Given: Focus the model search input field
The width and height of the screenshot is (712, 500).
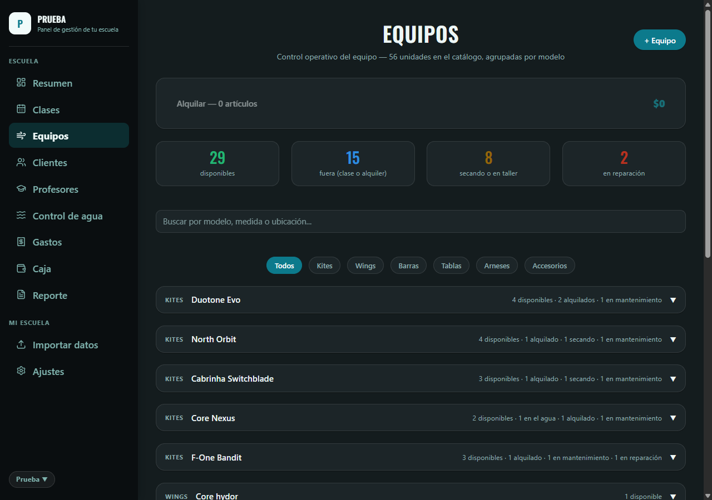Looking at the screenshot, I should tap(421, 221).
